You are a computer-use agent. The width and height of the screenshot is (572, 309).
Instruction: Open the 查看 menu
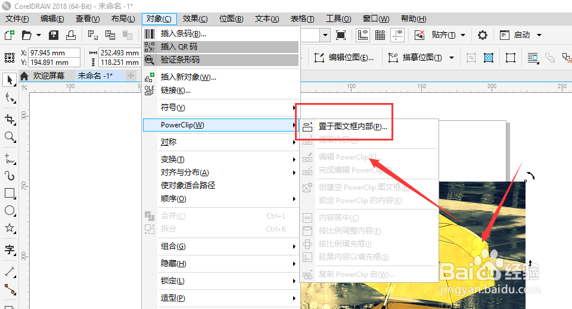[88, 18]
